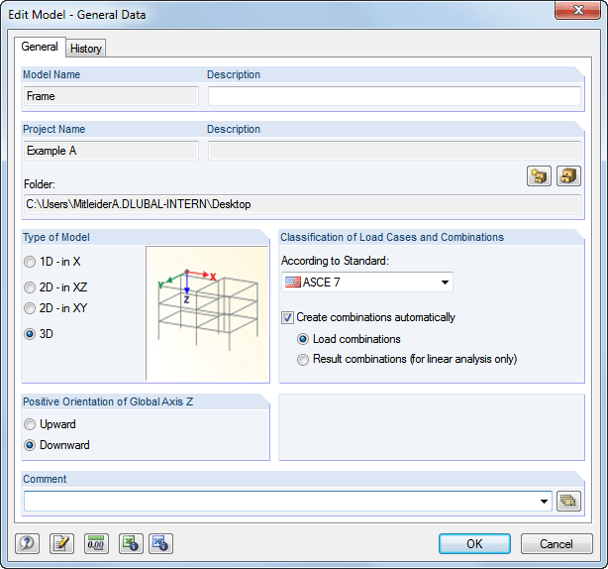Expand the Comment dropdown arrow
608x569 pixels.
[544, 501]
